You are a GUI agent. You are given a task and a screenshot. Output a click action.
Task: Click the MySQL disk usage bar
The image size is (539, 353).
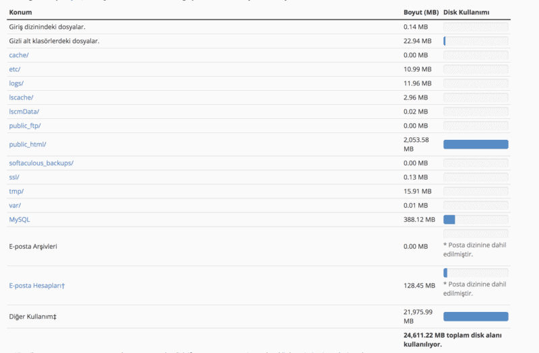tap(476, 220)
